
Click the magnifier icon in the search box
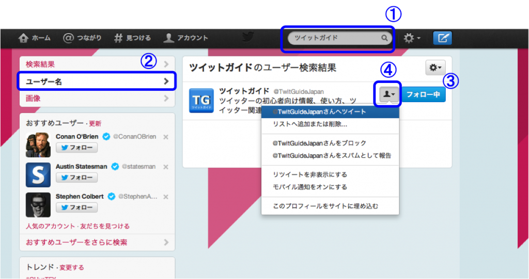384,38
